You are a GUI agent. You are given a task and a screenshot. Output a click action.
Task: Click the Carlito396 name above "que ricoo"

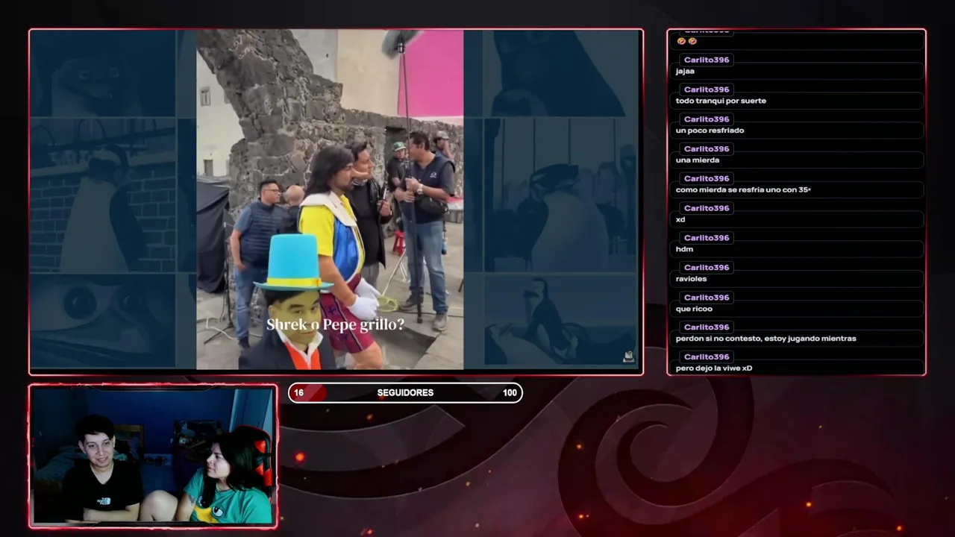(x=706, y=298)
